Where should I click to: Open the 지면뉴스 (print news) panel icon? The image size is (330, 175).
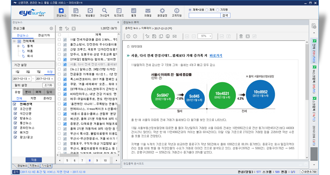click(76, 12)
